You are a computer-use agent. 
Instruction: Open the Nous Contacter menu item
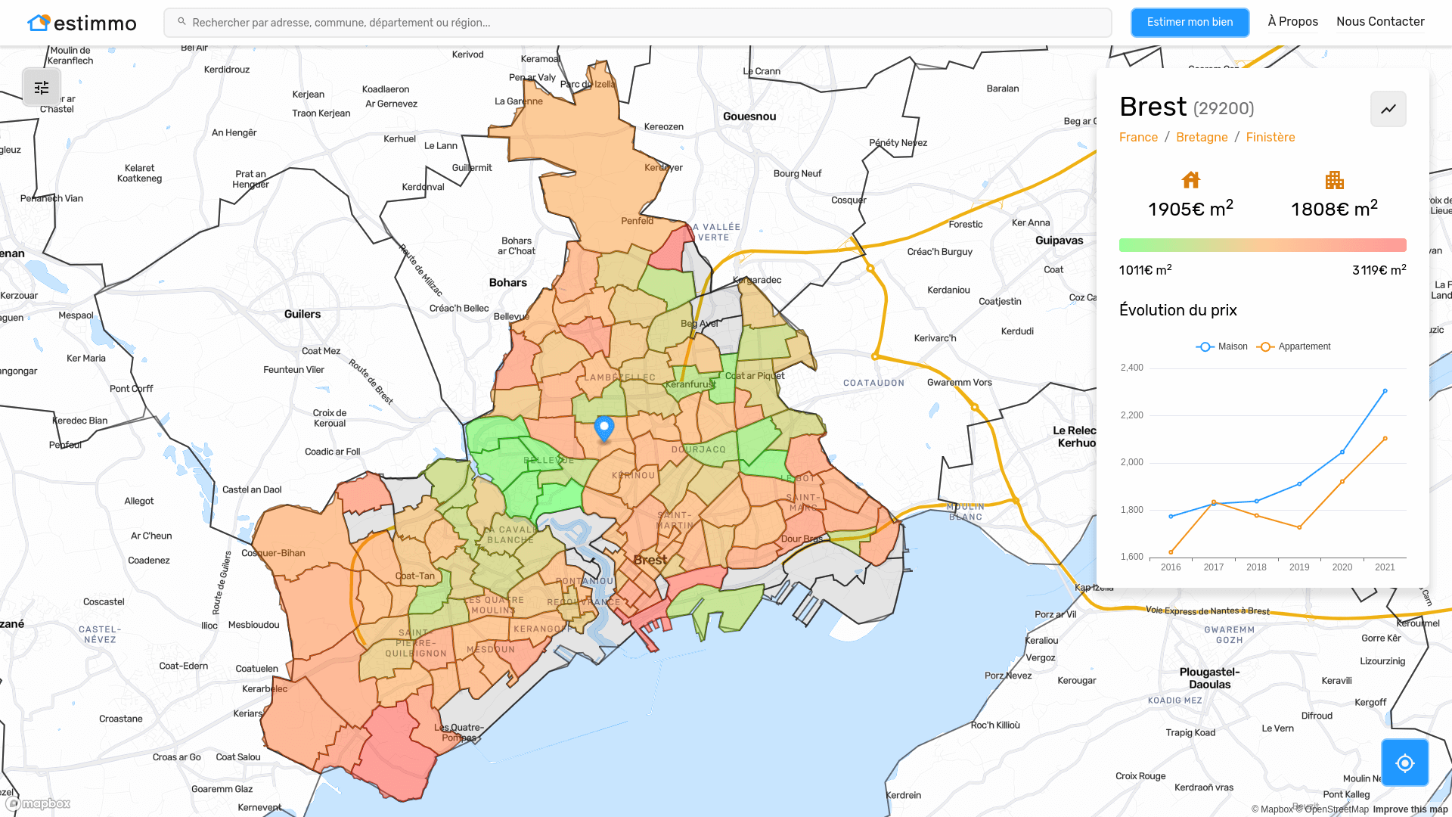click(1379, 22)
